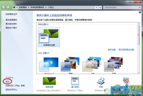Expand arrow after 控制面板 breadcrumb
This screenshot has height=96, width=143.
[x=29, y=7]
